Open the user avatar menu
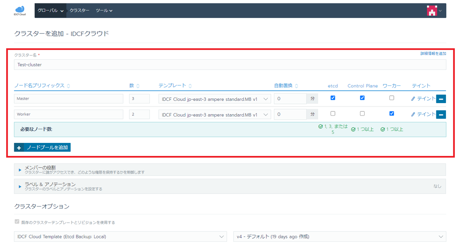Viewport: 461px width, 246px height. (434, 11)
